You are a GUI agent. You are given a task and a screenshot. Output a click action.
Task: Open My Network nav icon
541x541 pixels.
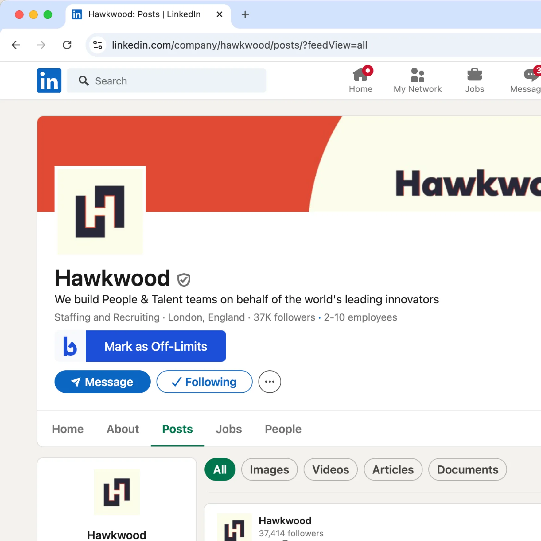click(417, 80)
